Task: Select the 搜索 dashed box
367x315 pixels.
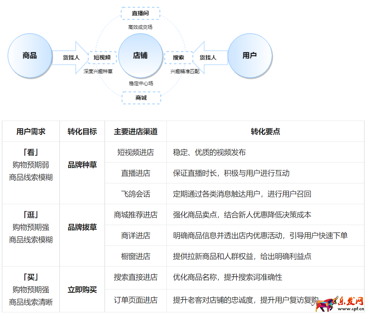Action: (x=179, y=57)
